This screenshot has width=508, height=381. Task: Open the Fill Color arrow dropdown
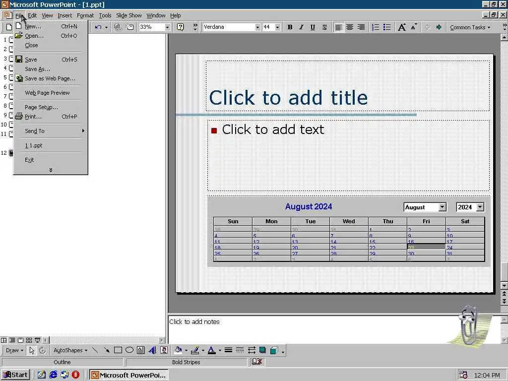point(186,351)
